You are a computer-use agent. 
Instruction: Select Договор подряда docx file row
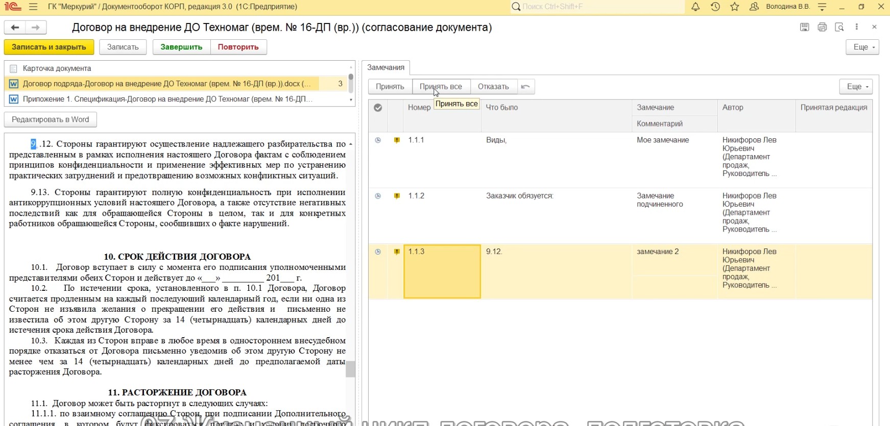pyautogui.click(x=177, y=84)
